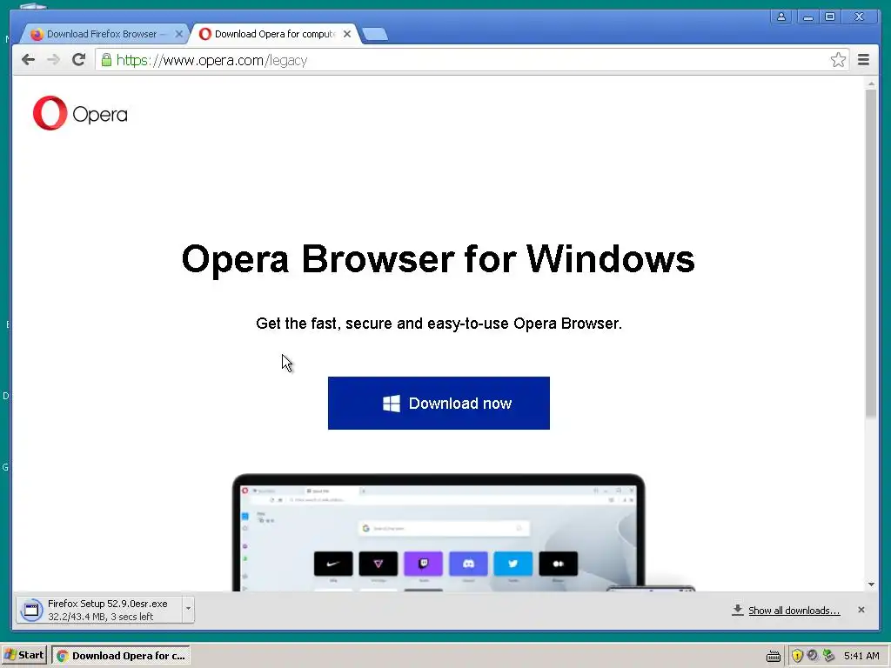This screenshot has width=891, height=668.
Task: Click the on-screen keyboard tray icon
Action: (774, 656)
